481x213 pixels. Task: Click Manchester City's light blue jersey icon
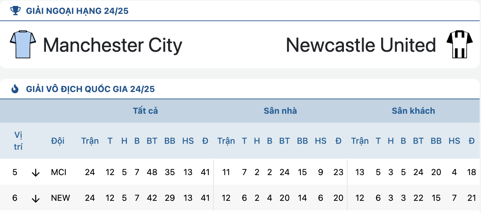click(23, 44)
